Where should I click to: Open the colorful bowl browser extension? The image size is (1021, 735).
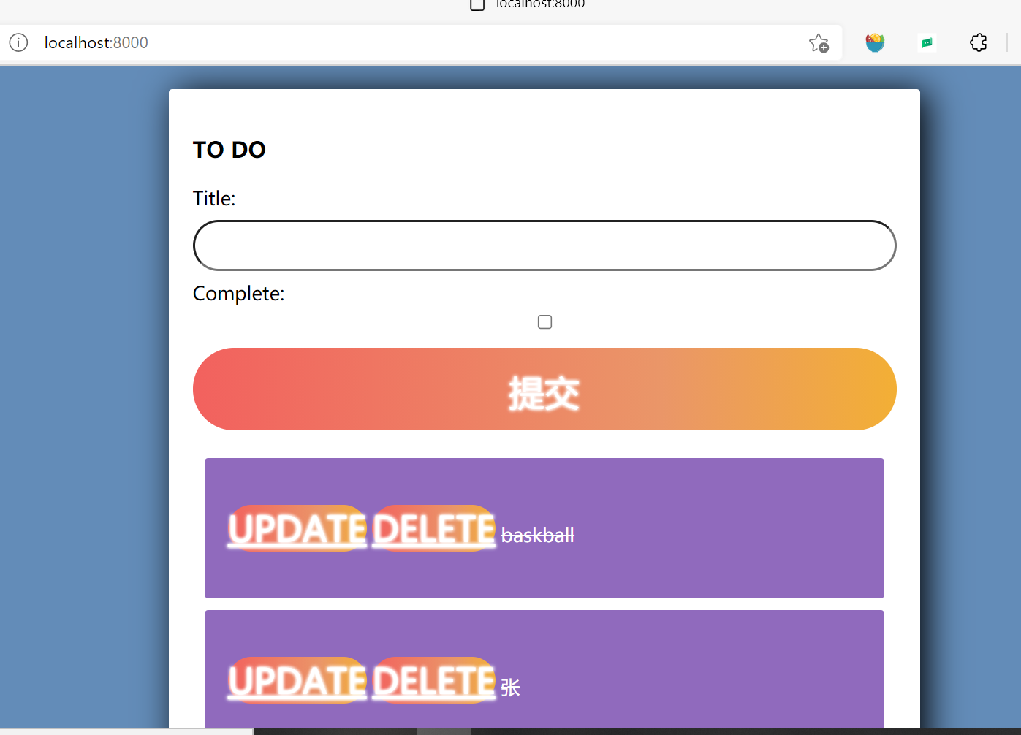click(875, 43)
